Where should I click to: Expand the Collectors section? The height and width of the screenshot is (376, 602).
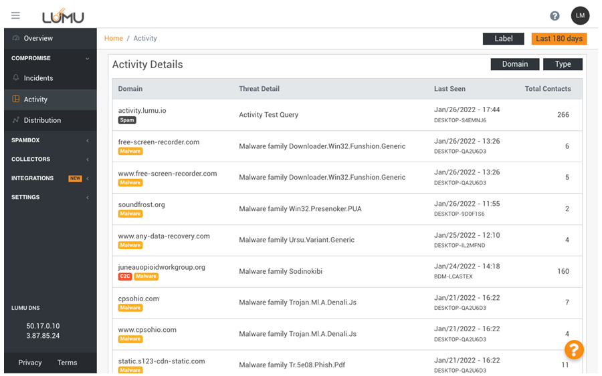[87, 160]
